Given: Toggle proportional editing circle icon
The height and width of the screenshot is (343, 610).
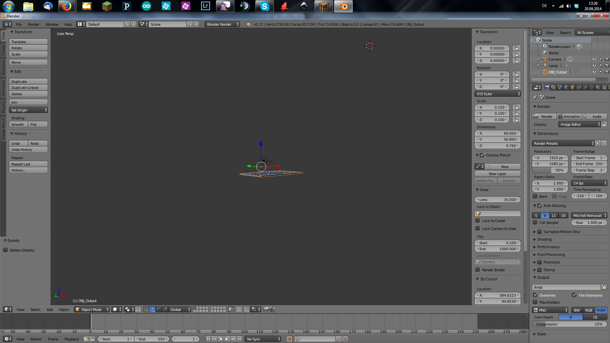Looking at the screenshot, I should coord(239,309).
